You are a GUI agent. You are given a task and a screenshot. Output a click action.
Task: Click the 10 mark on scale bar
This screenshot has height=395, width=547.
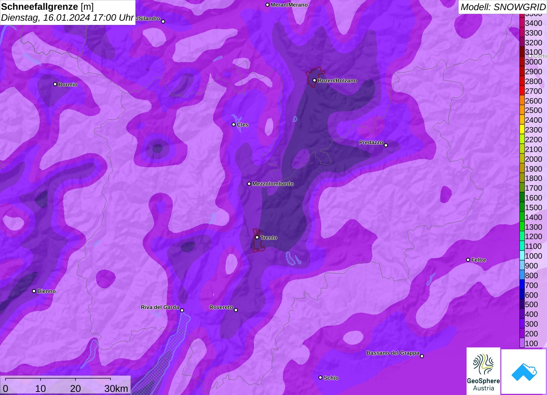[x=41, y=388]
